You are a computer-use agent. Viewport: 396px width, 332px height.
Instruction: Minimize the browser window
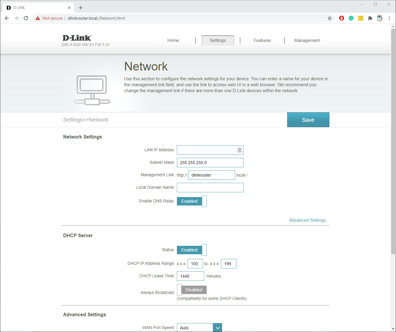tap(362, 4)
